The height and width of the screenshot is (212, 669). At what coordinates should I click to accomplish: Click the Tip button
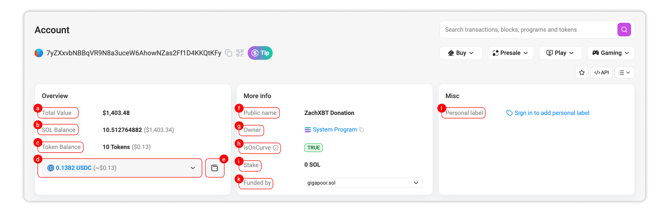pos(260,53)
